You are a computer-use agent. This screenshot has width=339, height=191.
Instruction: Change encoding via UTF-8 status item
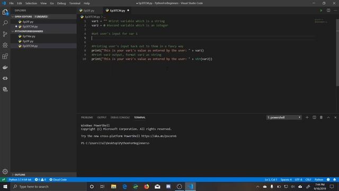click(x=299, y=179)
